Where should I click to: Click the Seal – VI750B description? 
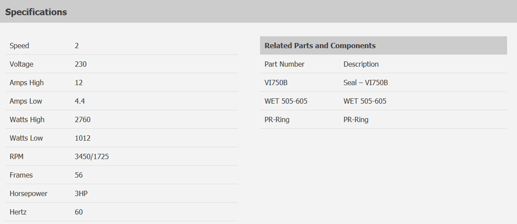(365, 83)
